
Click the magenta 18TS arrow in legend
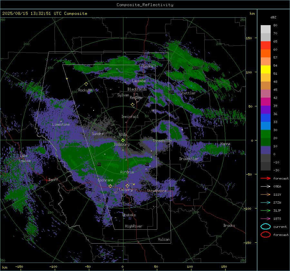tap(266, 219)
